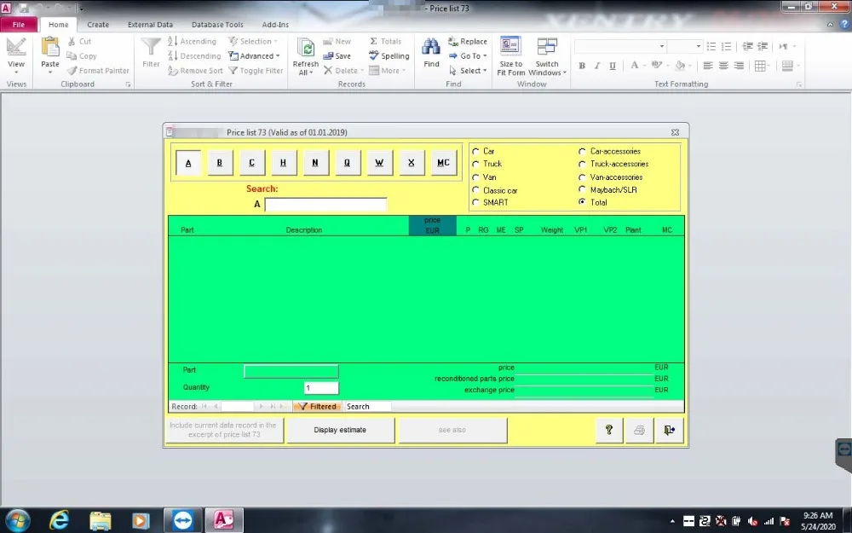The width and height of the screenshot is (852, 533).
Task: Click the green Part input field
Action: pyautogui.click(x=291, y=372)
